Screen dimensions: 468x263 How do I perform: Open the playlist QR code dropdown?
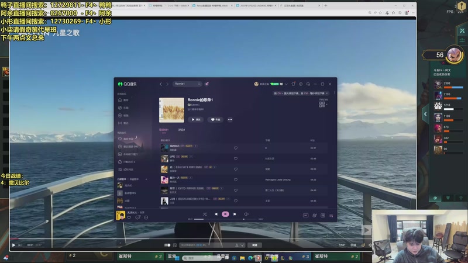pyautogui.click(x=322, y=104)
